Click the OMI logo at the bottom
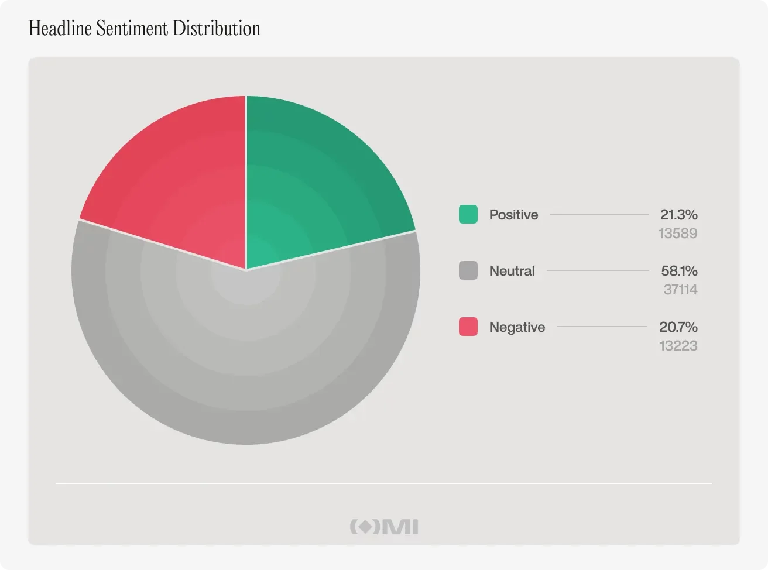The image size is (768, 570). point(384,527)
